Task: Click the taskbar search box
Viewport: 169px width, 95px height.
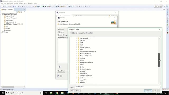Action: [24, 93]
